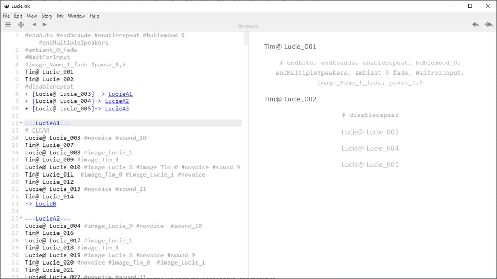Click the Inky app icon in title bar
Viewport: 497px width, 279px height.
(x=6, y=6)
